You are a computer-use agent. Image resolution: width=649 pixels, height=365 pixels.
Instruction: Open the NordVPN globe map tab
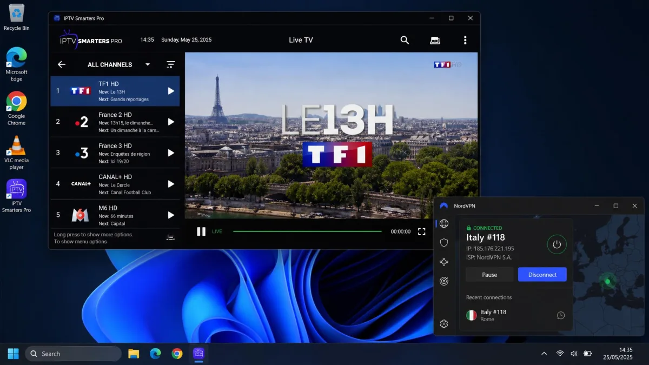pos(444,223)
